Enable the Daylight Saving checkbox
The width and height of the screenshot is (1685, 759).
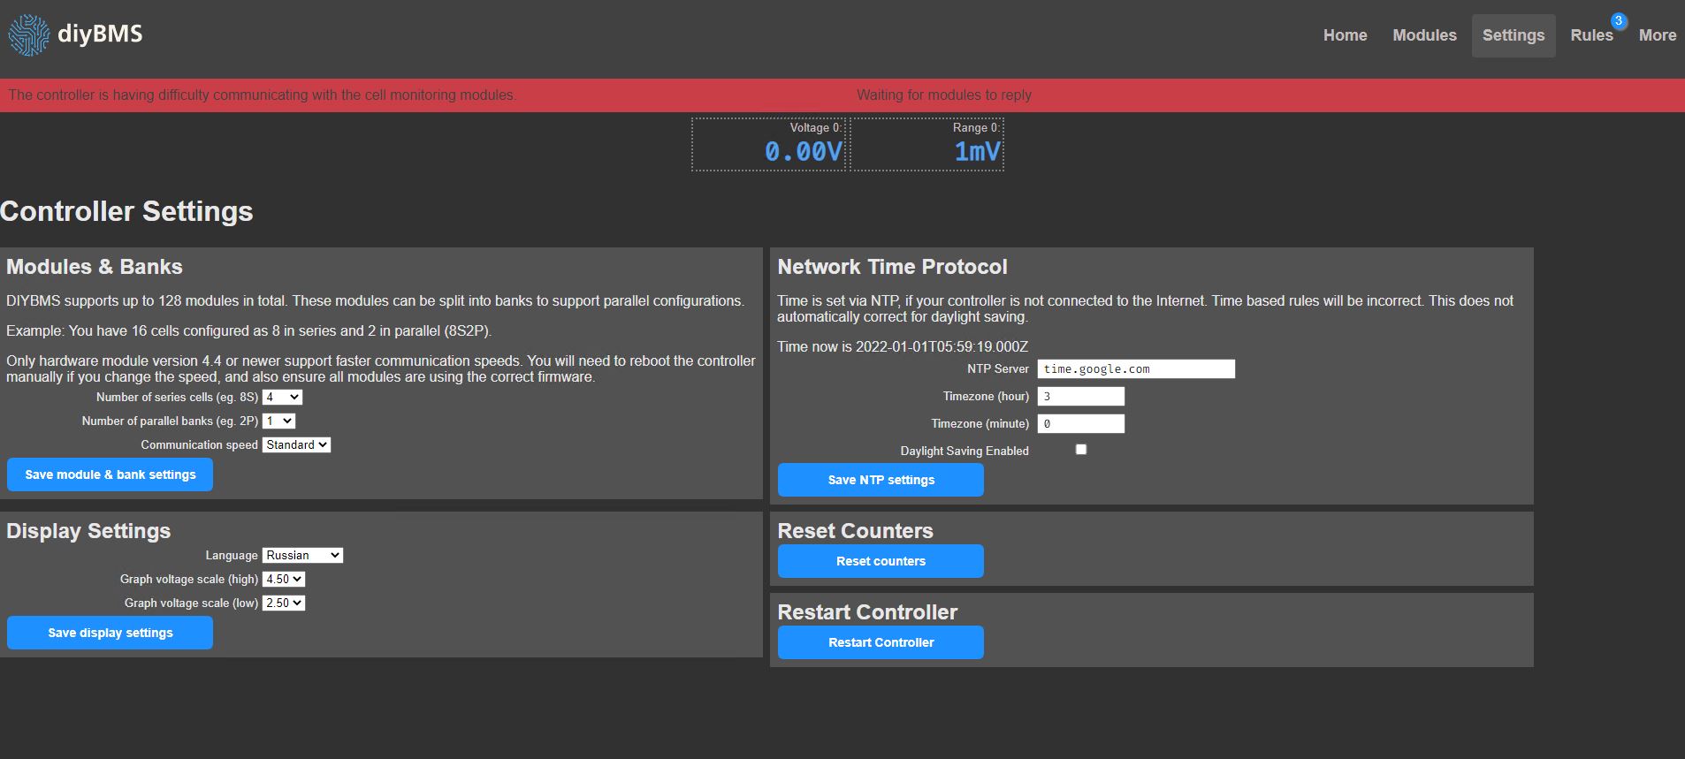coord(1080,450)
